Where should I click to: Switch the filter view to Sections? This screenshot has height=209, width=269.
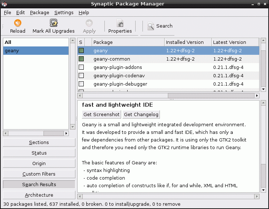(39, 142)
